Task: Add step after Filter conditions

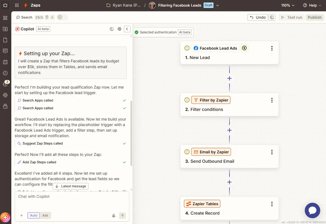Action: coord(229,130)
